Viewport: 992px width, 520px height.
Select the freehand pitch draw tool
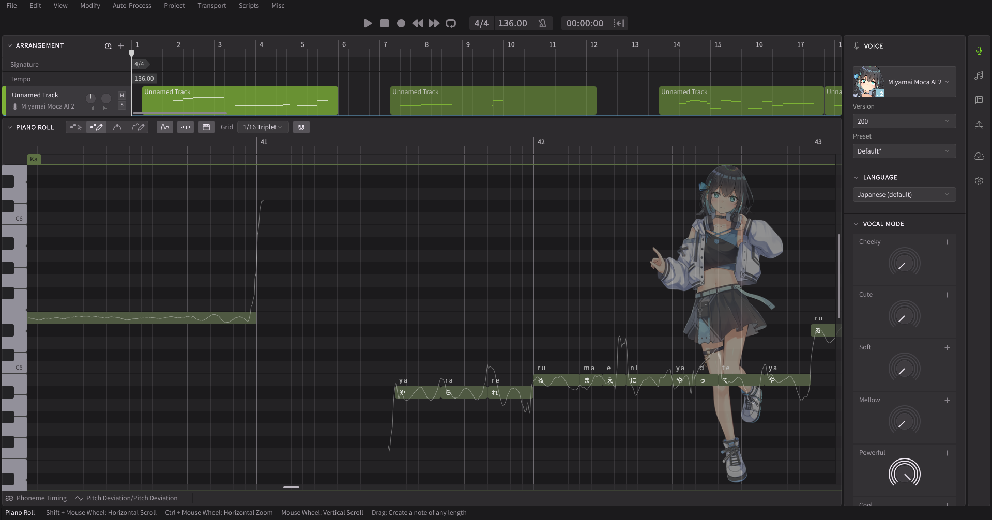tap(138, 127)
